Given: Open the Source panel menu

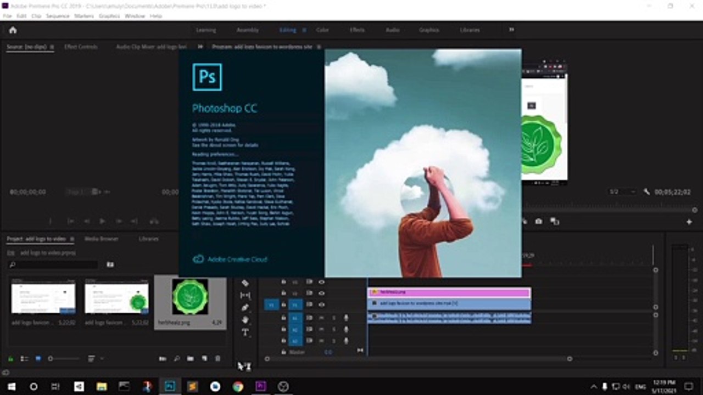Looking at the screenshot, I should [52, 47].
